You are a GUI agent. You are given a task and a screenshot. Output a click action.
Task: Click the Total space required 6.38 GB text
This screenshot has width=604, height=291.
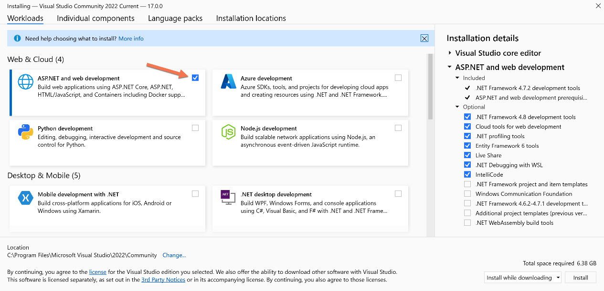[560, 263]
